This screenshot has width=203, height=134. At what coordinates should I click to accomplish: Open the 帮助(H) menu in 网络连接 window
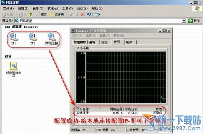[97, 8]
